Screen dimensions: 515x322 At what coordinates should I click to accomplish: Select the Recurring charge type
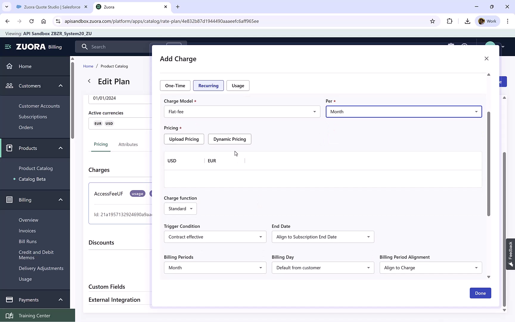click(x=208, y=86)
